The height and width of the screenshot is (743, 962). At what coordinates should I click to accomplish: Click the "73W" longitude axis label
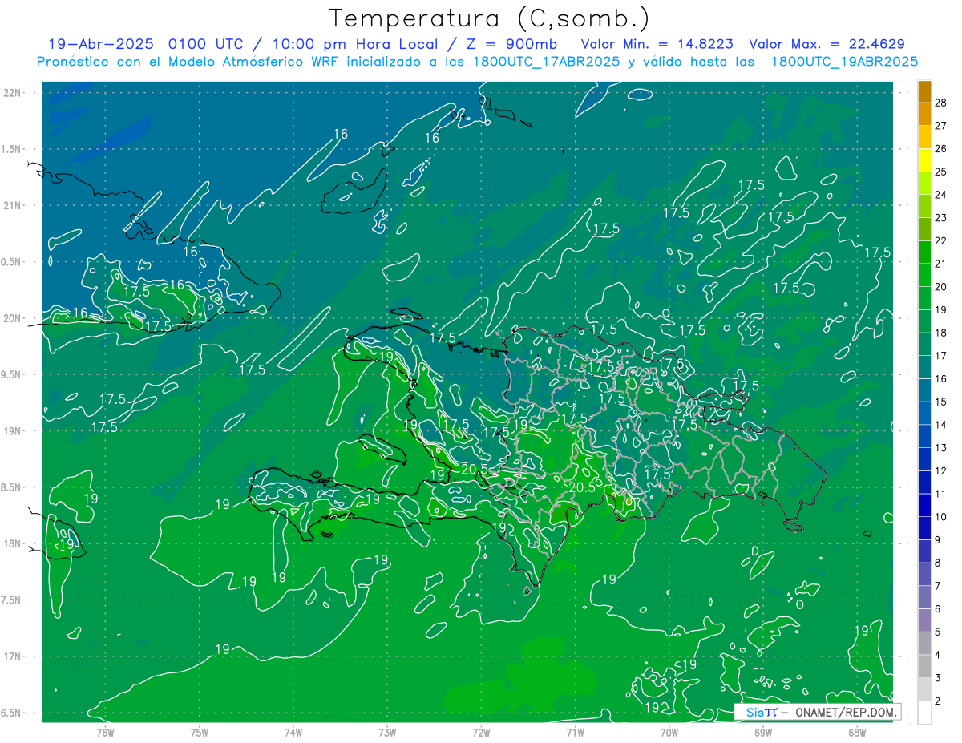387,732
